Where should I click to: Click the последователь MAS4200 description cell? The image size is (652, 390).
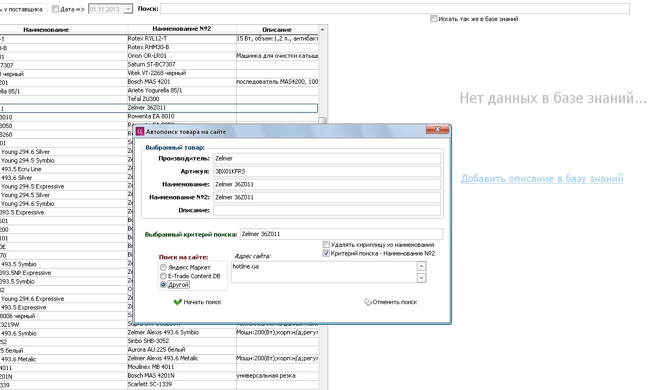[x=277, y=82]
